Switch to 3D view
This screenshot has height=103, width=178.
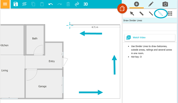[86, 4]
